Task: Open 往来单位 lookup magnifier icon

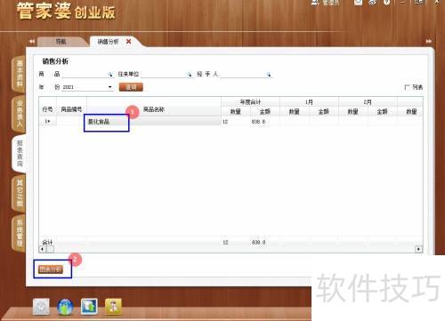Action: pyautogui.click(x=189, y=75)
